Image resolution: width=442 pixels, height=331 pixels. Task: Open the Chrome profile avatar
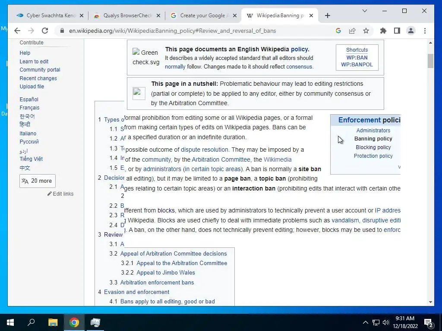[411, 31]
